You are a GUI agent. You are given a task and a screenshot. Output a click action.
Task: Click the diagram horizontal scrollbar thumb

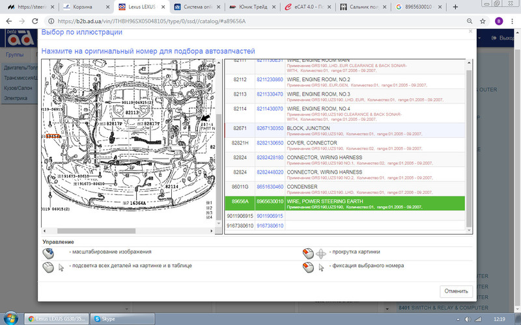[x=96, y=231]
